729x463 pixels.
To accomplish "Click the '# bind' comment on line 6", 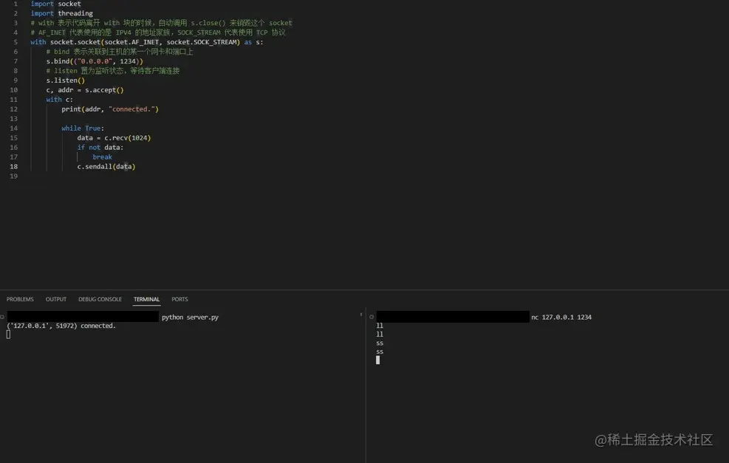I will point(120,51).
